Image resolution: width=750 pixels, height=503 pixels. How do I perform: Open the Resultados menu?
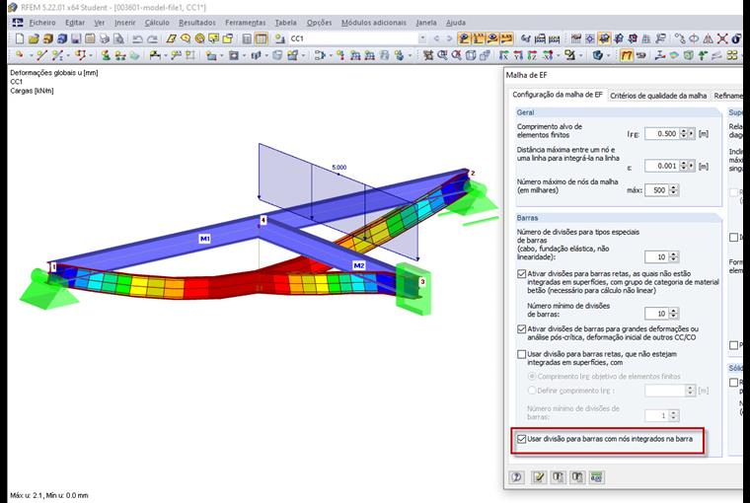pos(197,23)
